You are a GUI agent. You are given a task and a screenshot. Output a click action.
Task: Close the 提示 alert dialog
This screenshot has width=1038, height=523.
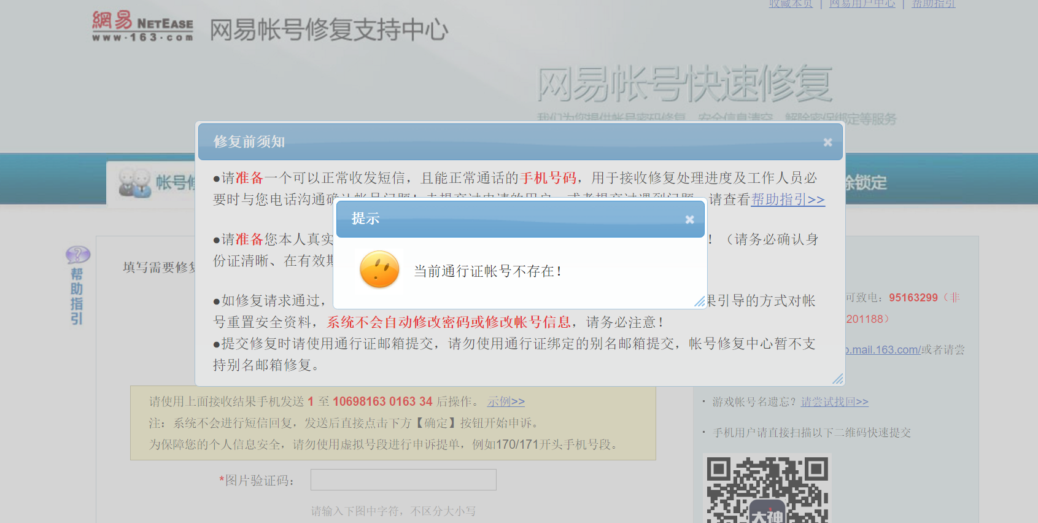tap(689, 220)
